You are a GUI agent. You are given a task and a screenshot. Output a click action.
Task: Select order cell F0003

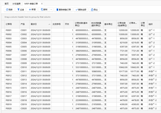click(12, 39)
